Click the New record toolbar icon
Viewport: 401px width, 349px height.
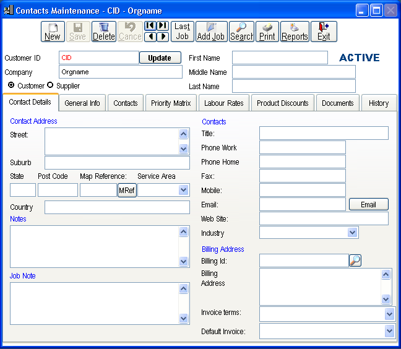point(53,32)
